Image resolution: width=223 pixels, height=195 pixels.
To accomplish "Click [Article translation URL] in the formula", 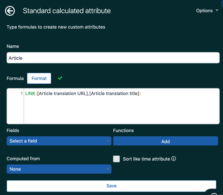I will click(x=62, y=93).
